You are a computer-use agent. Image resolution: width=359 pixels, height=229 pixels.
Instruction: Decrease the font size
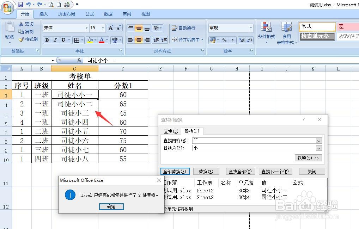click(118, 28)
